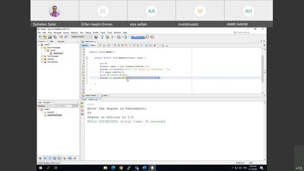
Task: Open the Edit menu
Action: [44, 33]
